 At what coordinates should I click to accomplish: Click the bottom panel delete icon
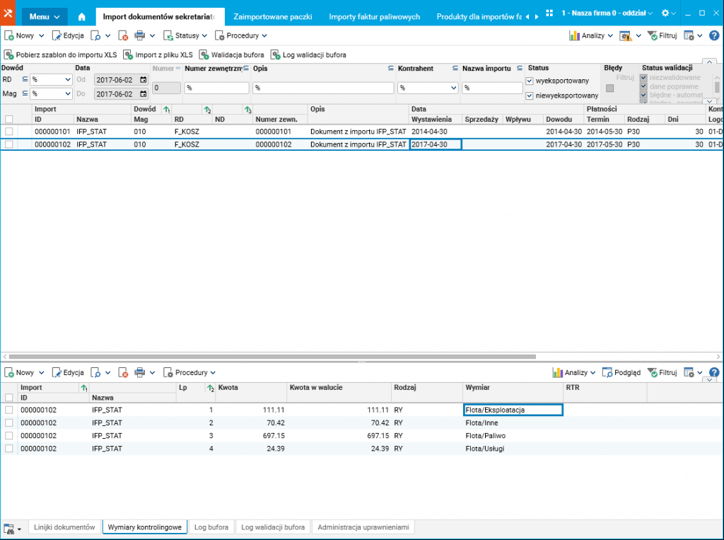pos(123,373)
